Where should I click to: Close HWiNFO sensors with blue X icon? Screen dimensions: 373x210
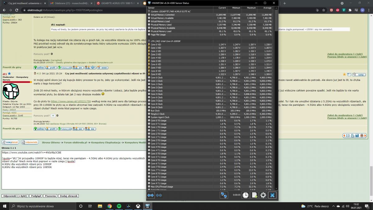[x=272, y=195]
